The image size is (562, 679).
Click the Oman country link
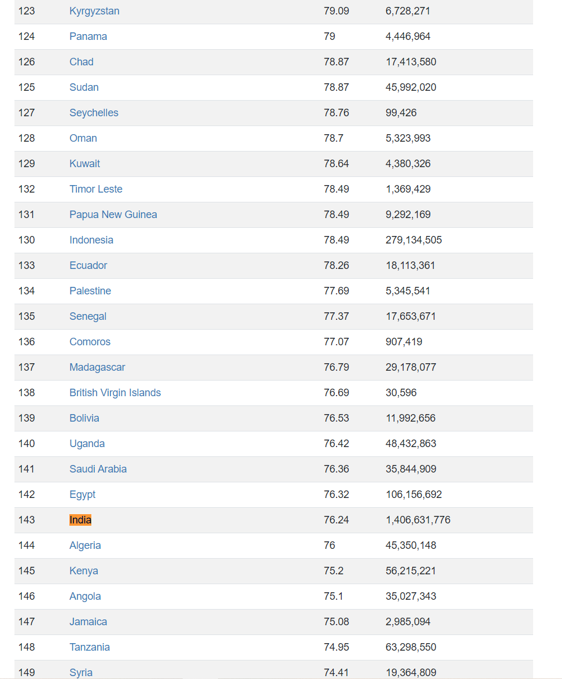pyautogui.click(x=83, y=138)
